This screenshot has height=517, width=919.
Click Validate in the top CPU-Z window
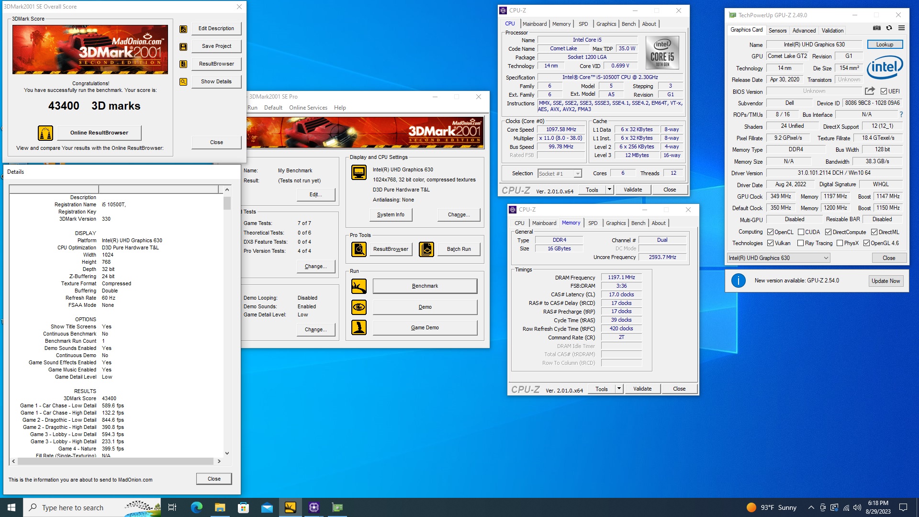tap(633, 190)
